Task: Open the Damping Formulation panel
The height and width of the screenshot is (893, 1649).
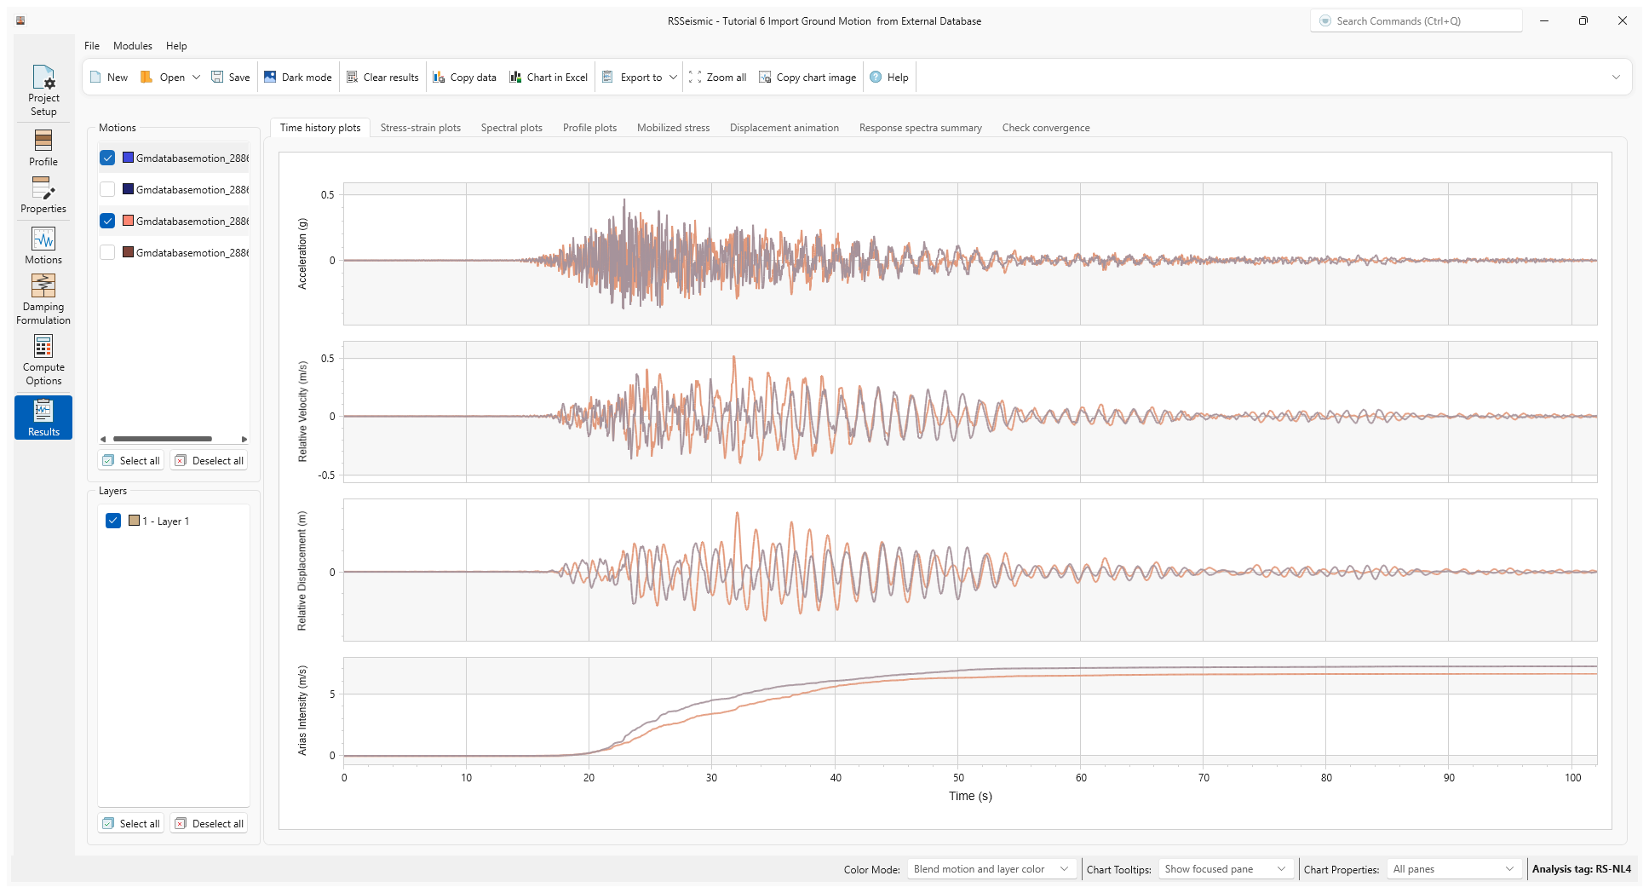Action: [x=43, y=297]
